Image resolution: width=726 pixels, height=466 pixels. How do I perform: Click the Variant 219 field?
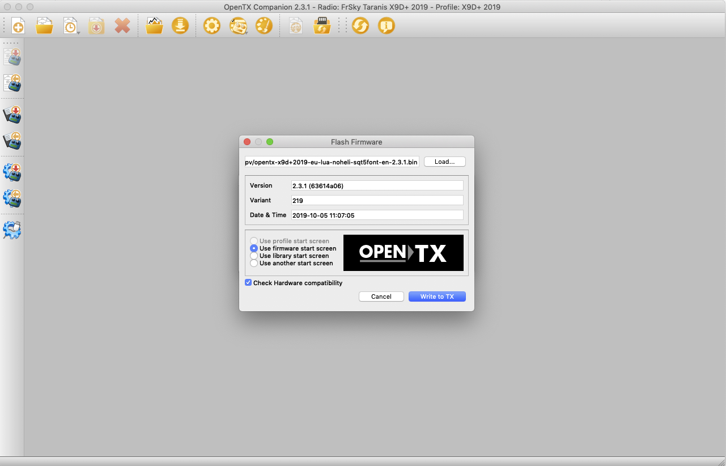377,201
